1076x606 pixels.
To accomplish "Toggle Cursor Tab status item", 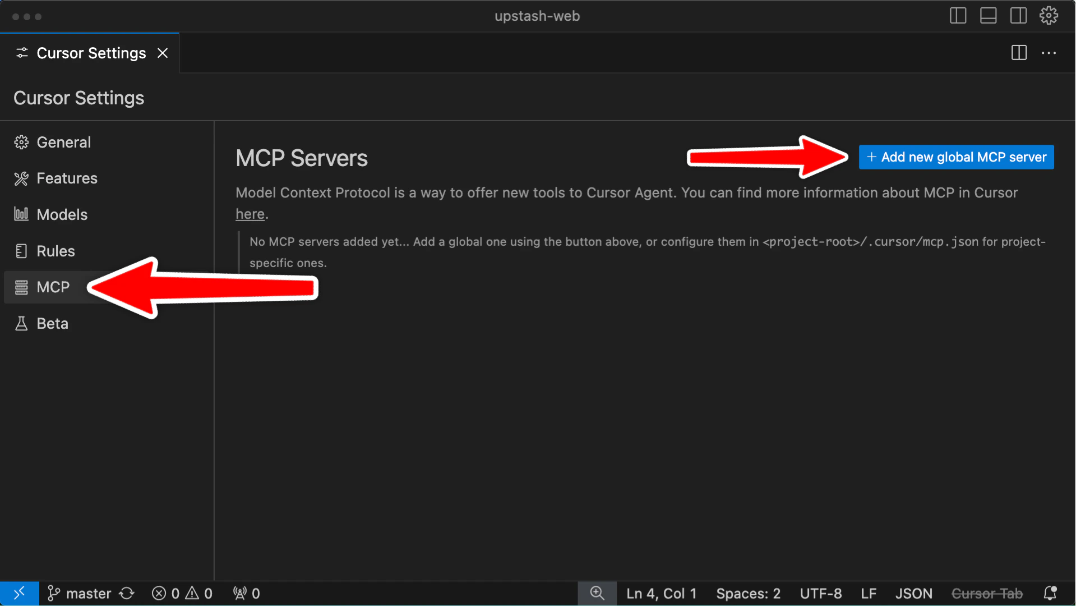I will (x=987, y=593).
